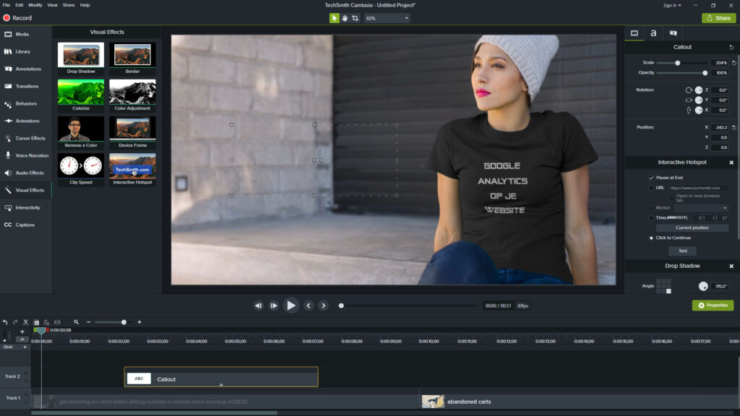
Task: Go to previous marker arrow
Action: pyautogui.click(x=308, y=305)
